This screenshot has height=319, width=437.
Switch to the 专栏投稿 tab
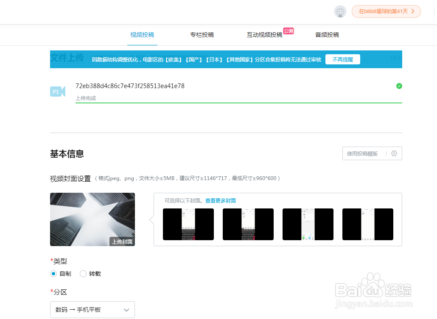202,35
